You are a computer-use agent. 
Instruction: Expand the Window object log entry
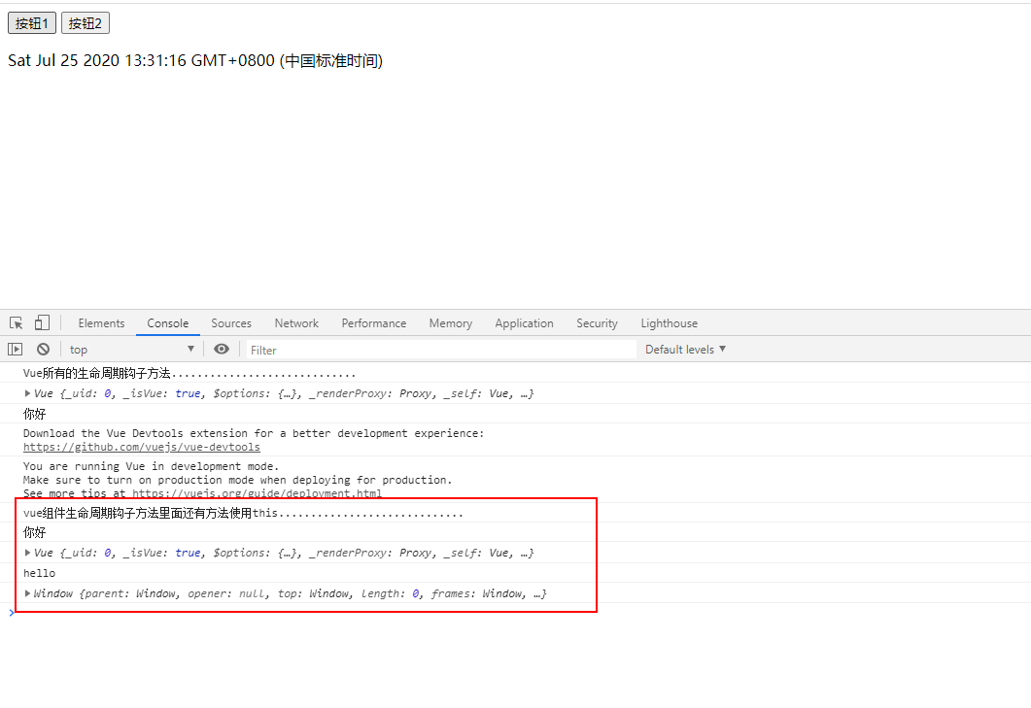[27, 593]
